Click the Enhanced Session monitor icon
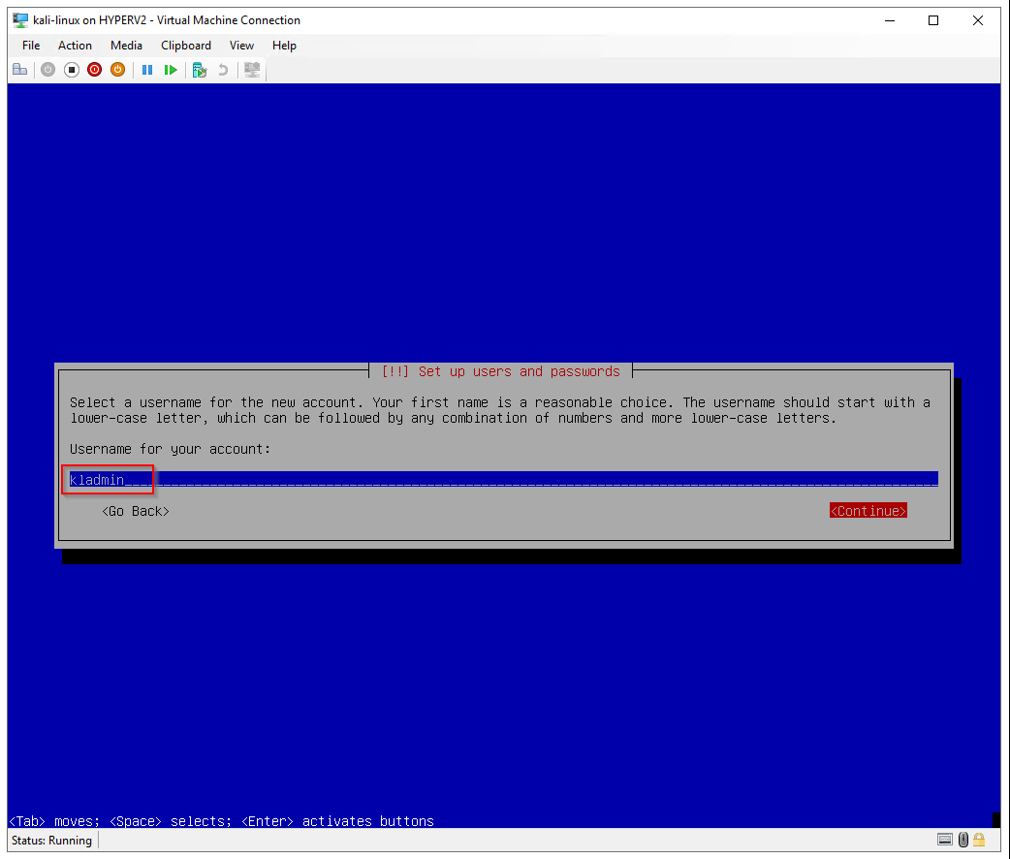Image resolution: width=1010 pixels, height=859 pixels. [252, 70]
